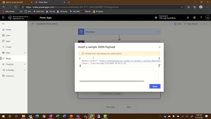Open Excel from the taskbar
Image resolution: width=211 pixels, height=119 pixels.
point(58,116)
